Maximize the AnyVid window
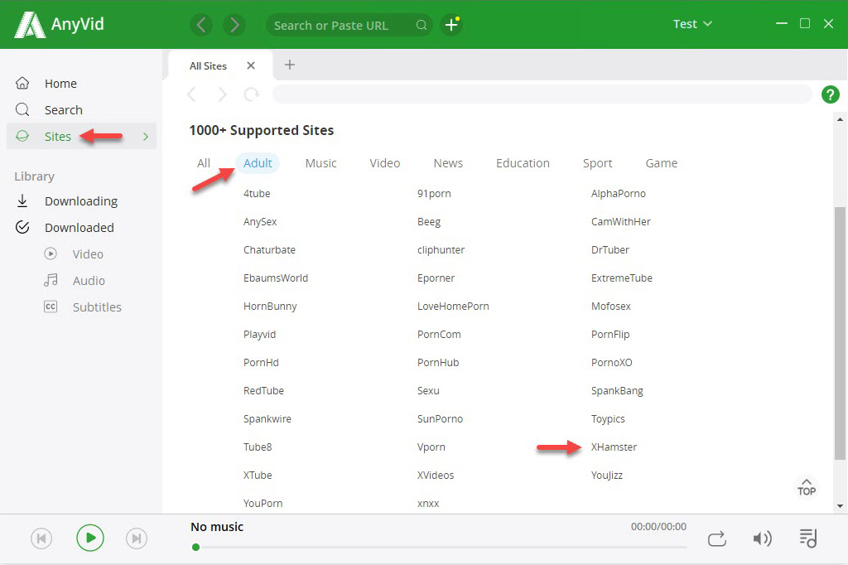 pyautogui.click(x=805, y=23)
